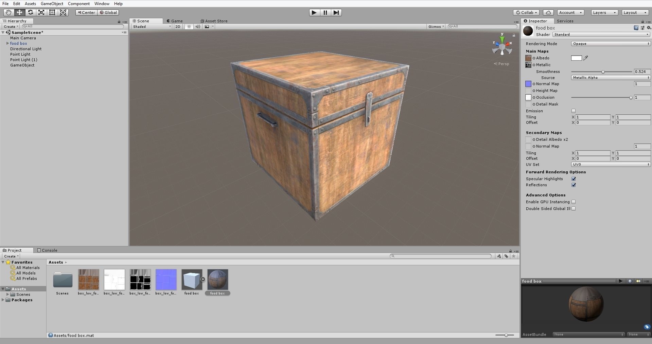Open Layers dropdown
This screenshot has height=344, width=652.
coord(604,13)
